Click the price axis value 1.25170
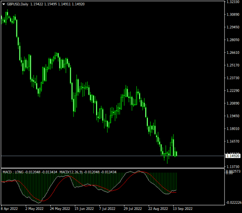242x213 pixels. 233,65
